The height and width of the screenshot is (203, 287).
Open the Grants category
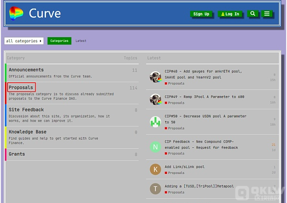[17, 154]
